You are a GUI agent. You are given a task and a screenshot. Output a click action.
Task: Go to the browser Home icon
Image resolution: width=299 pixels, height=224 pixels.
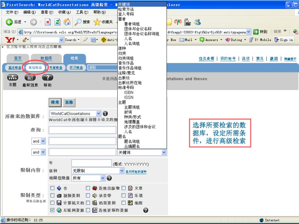pos(67,22)
